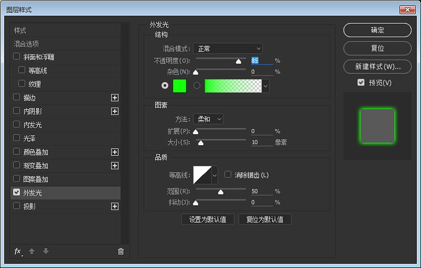This screenshot has width=421, height=268.
Task: Click the 杂色 percentage field
Action: coord(262,72)
